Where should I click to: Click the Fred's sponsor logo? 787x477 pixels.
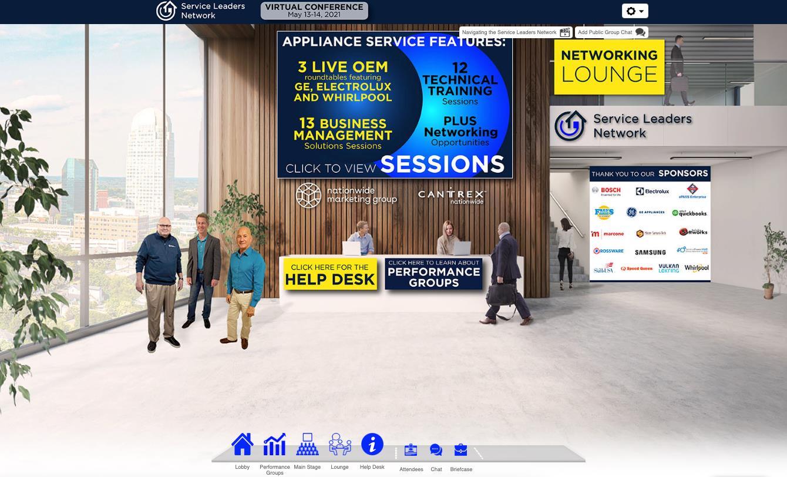coord(604,213)
